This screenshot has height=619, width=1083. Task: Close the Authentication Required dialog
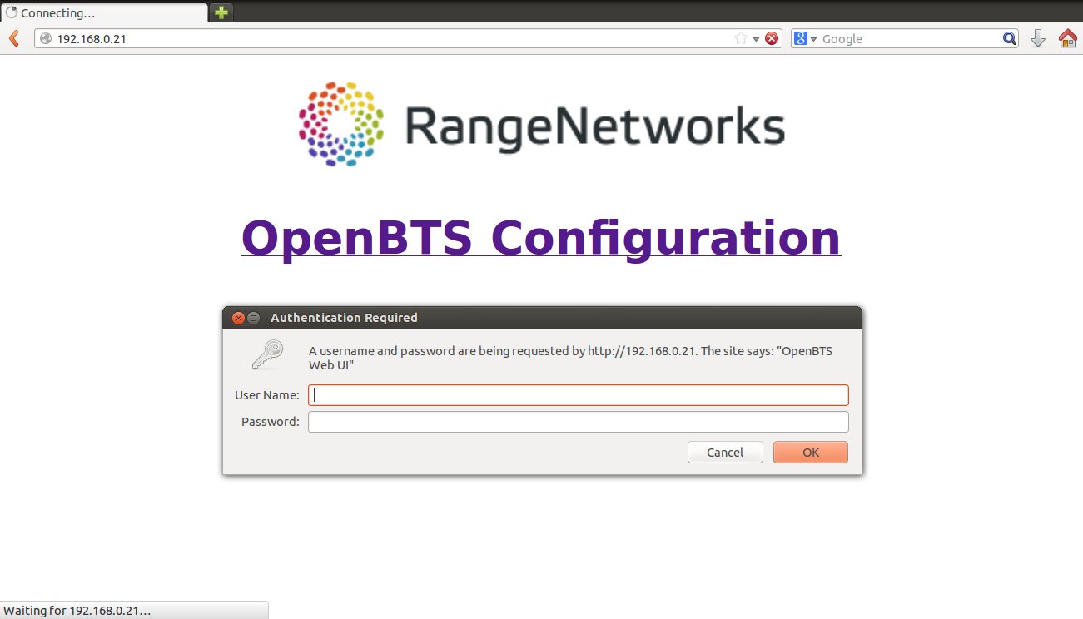pos(238,318)
